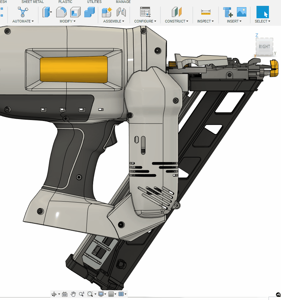This screenshot has width=281, height=300.
Task: Click the RIGHT face of the ViewCube
Action: (264, 47)
